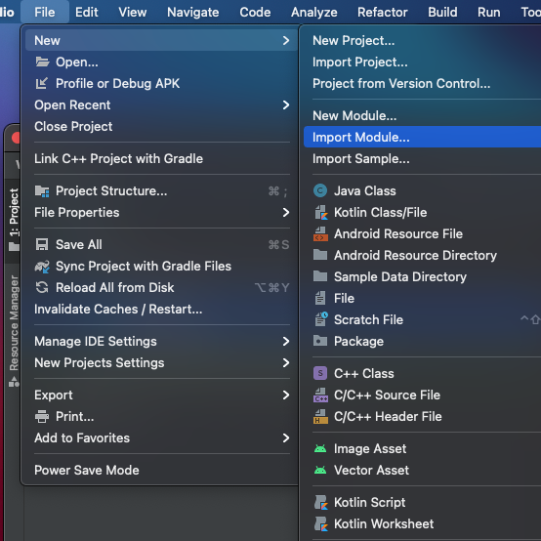The image size is (541, 541).
Task: Click the Open folder icon
Action: (42, 62)
